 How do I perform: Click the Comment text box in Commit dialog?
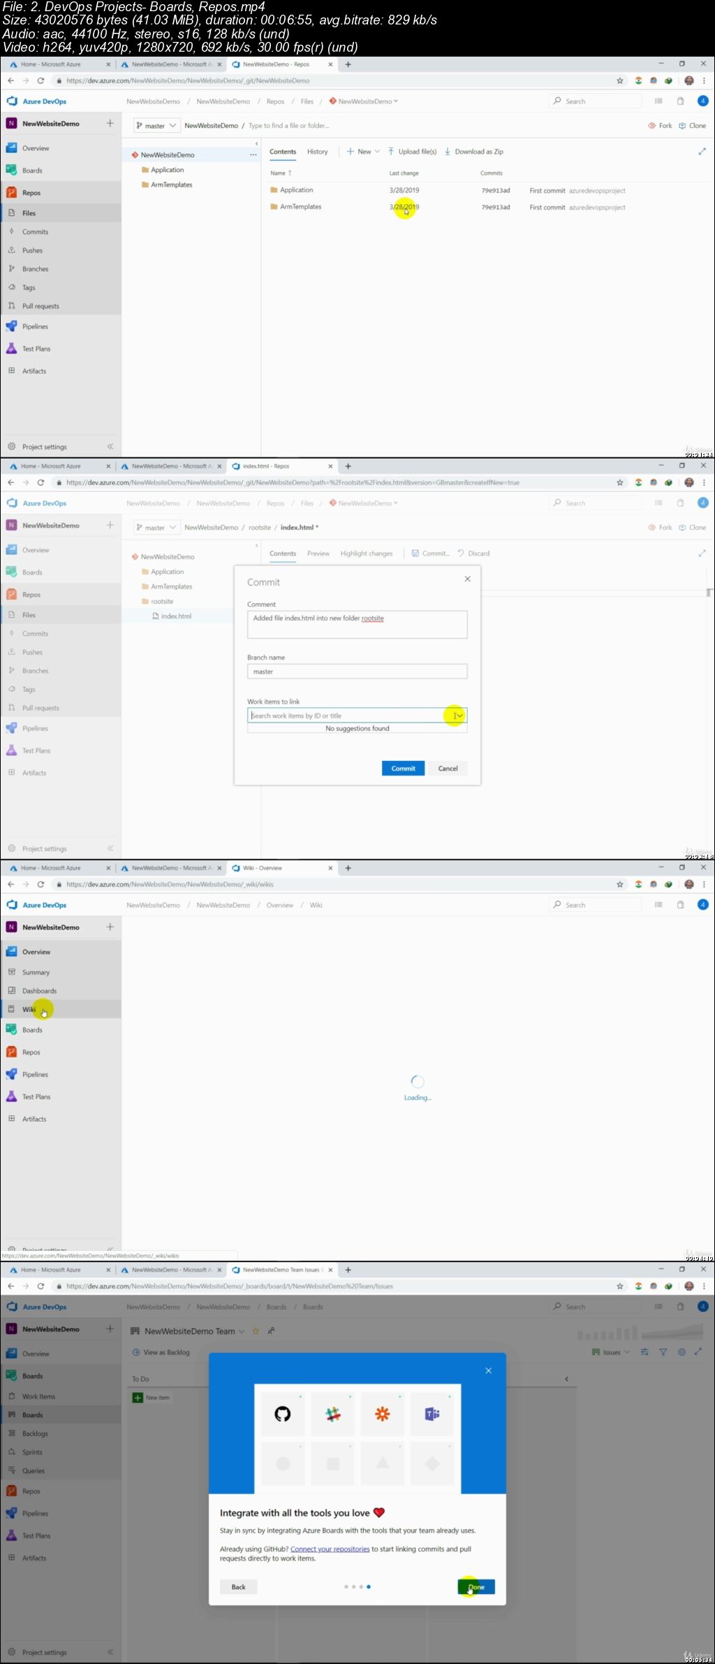pos(357,624)
